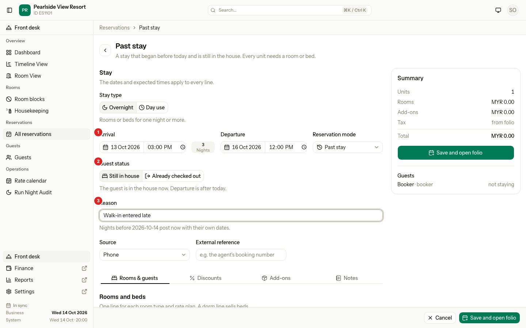Go back with the chevron arrow button
526x328 pixels.
[x=105, y=50]
